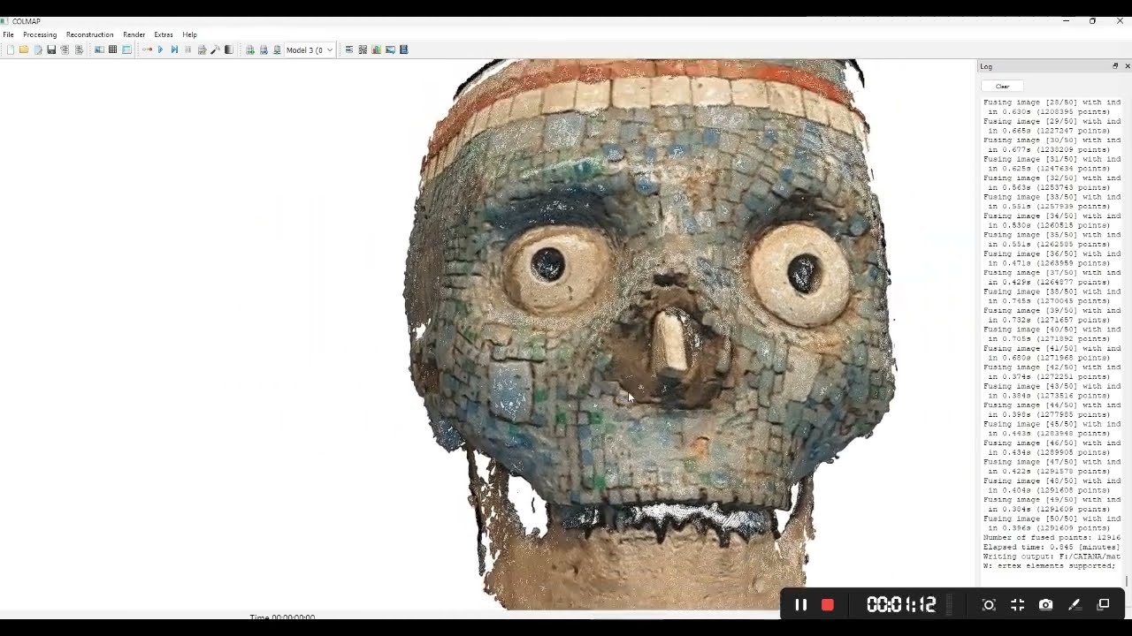The height and width of the screenshot is (636, 1132).
Task: Collapse the recorder bar with the shrink arrows
Action: 1017,605
